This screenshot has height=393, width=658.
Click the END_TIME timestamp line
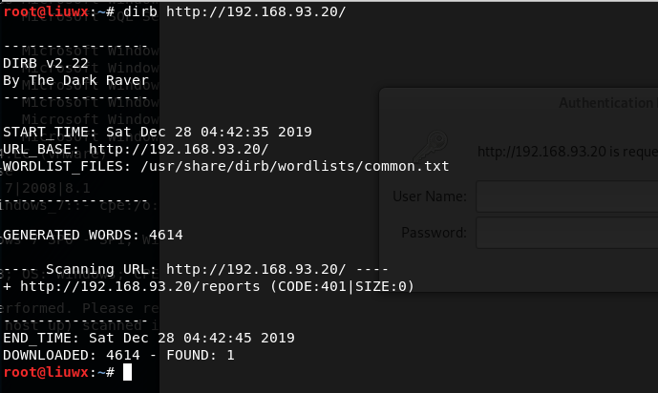[149, 338]
